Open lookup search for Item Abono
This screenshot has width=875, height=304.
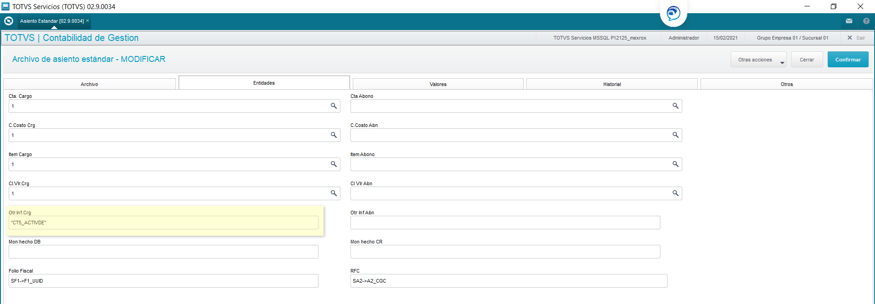(675, 164)
